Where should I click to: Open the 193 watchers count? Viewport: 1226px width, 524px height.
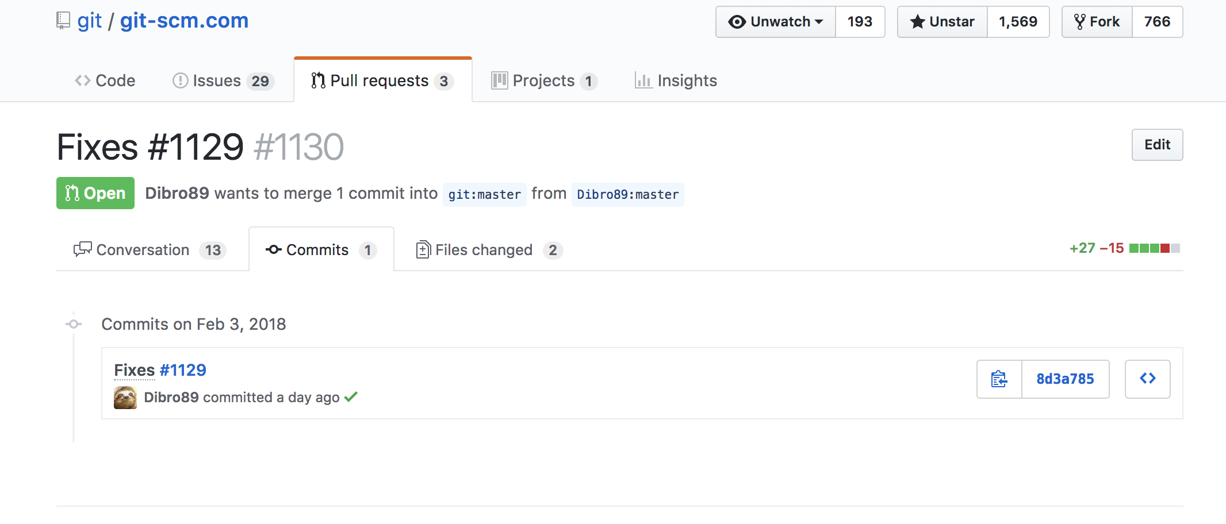pyautogui.click(x=860, y=22)
